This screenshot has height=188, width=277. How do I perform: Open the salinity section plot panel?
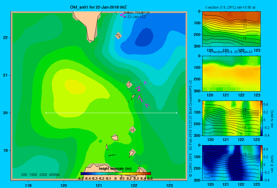tap(231, 74)
